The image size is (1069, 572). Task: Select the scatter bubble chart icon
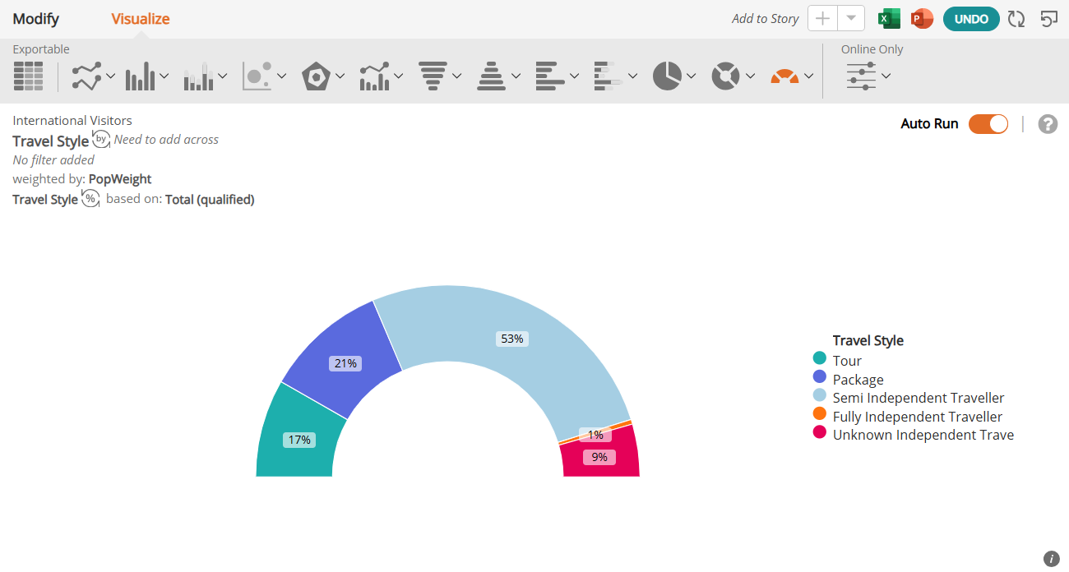coord(257,76)
